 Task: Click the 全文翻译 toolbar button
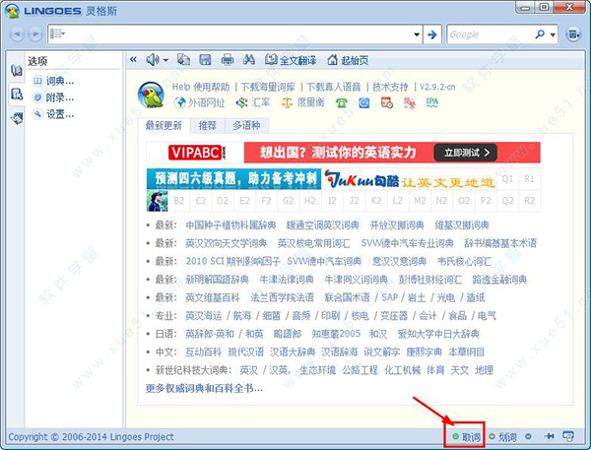click(x=291, y=60)
